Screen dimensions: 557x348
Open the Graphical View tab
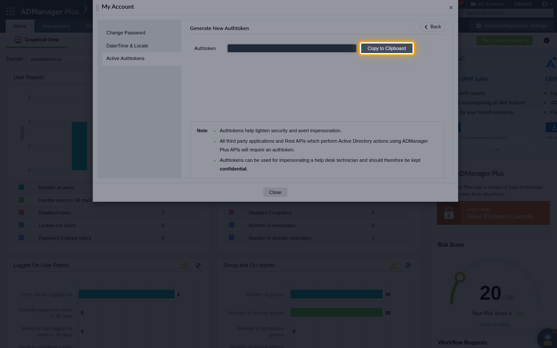[37, 40]
